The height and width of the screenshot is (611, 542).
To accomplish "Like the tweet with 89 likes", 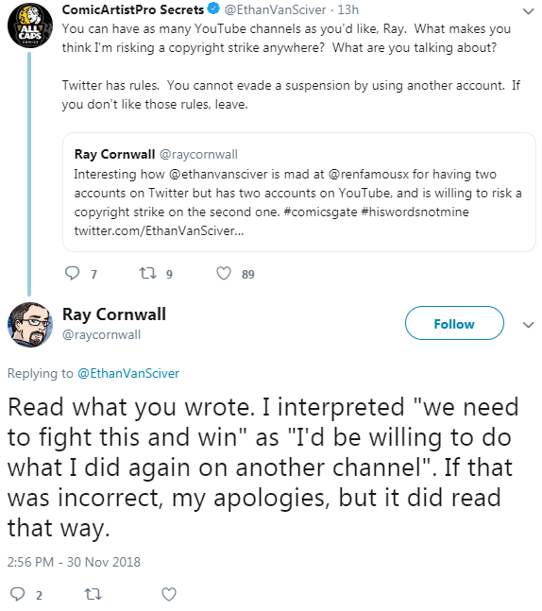I will (224, 273).
